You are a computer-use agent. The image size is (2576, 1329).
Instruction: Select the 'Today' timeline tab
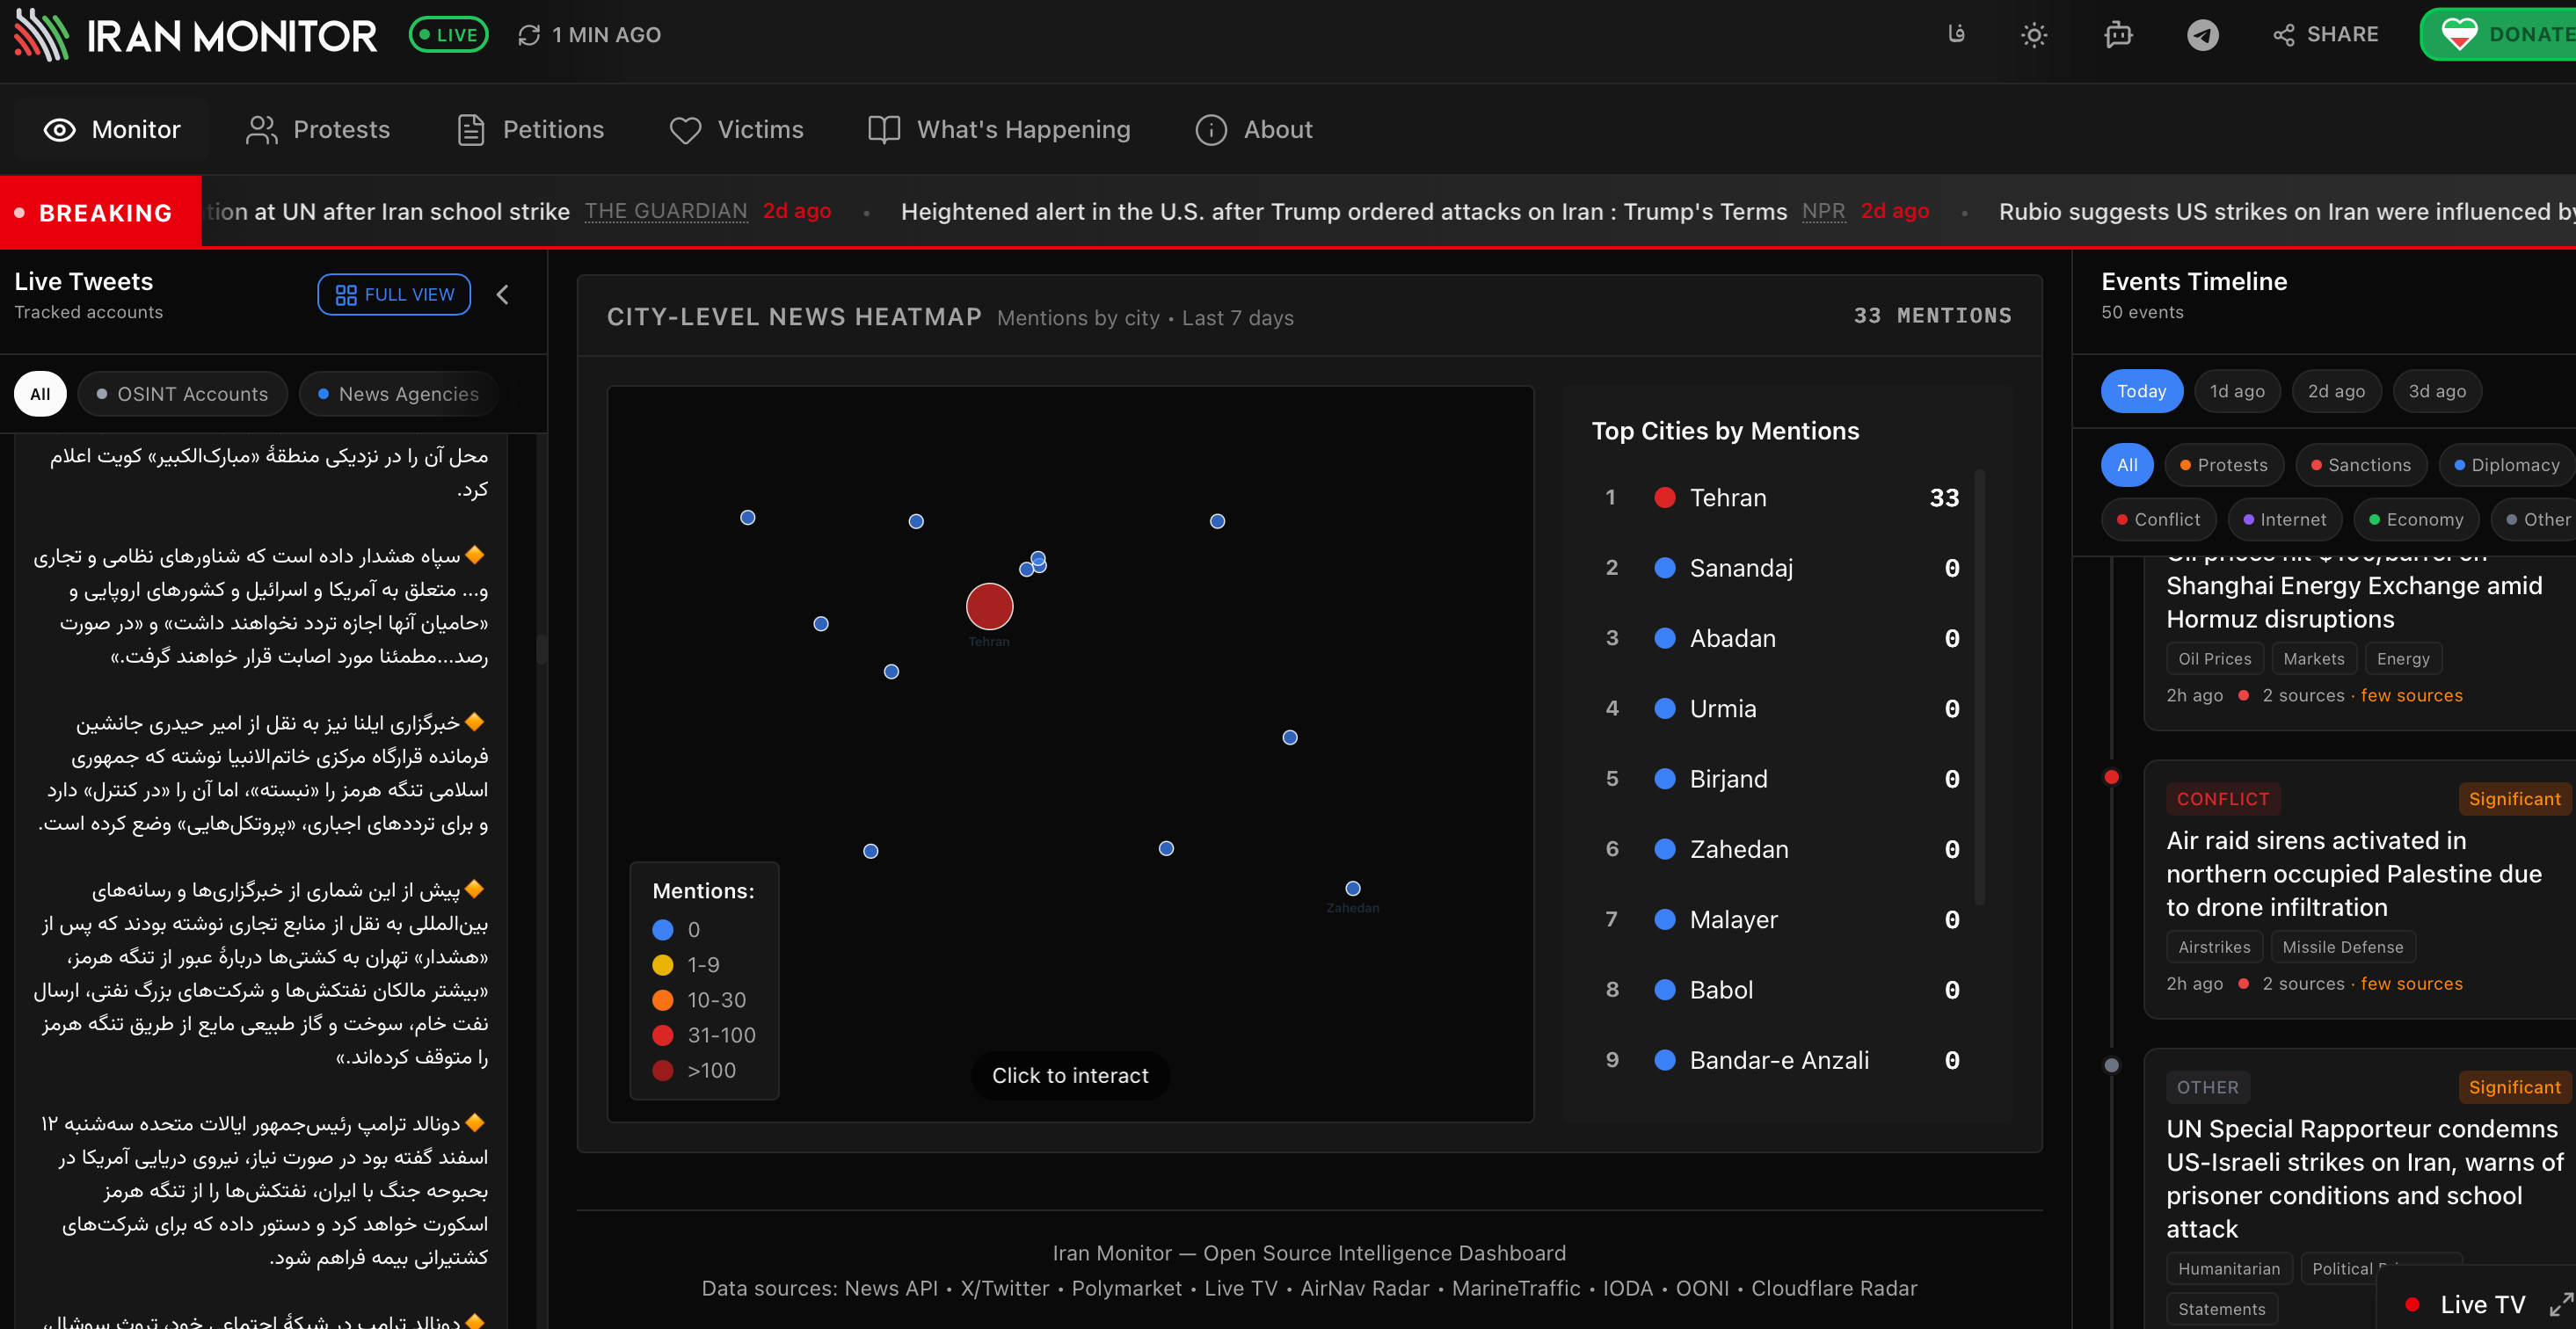click(2141, 392)
